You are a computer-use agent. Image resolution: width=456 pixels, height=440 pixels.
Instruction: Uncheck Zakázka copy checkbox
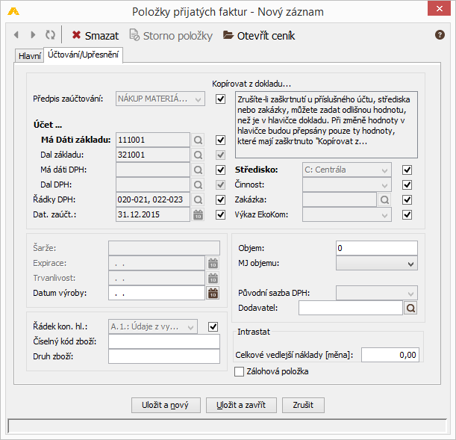coord(407,199)
